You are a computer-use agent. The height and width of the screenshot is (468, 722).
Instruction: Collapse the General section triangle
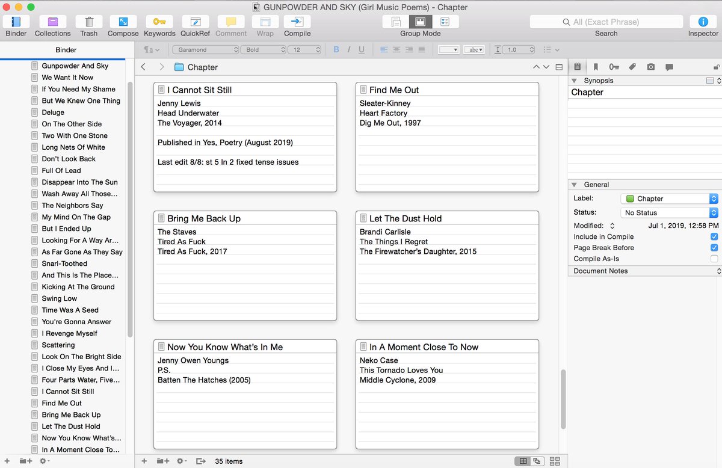pyautogui.click(x=575, y=185)
